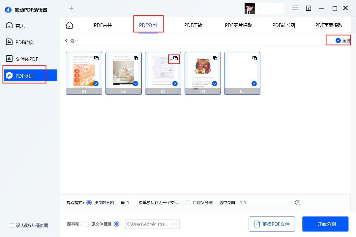Click the help question mark beside 选中页面
Screen dimensions: 356x237
pos(298,203)
